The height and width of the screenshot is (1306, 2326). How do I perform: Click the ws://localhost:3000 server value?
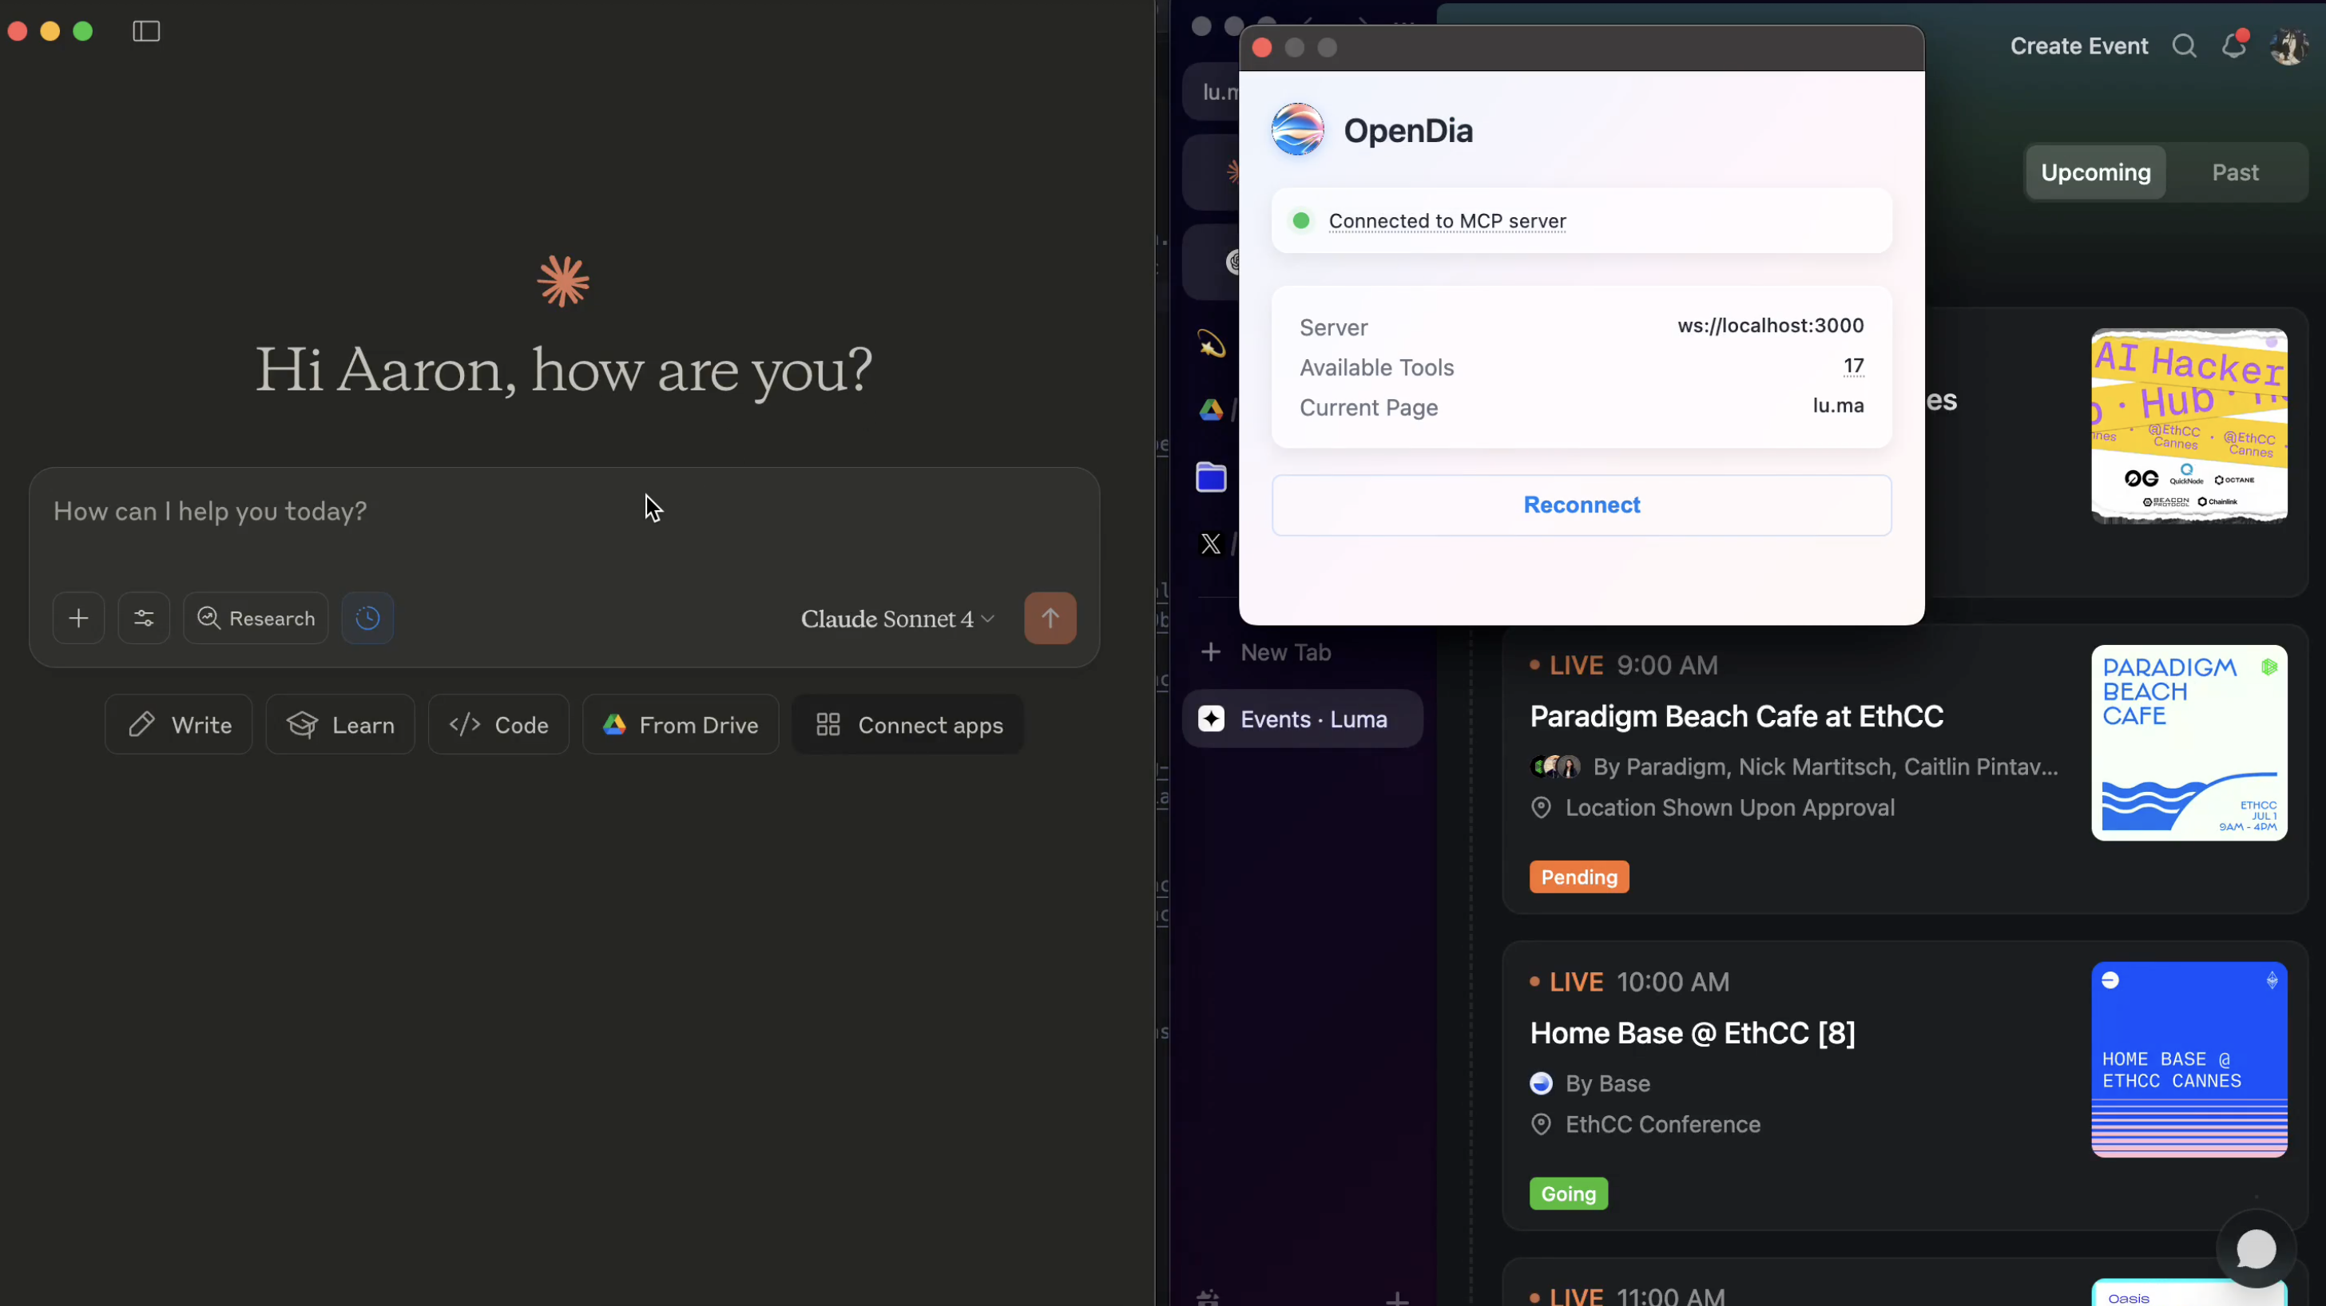click(x=1771, y=326)
